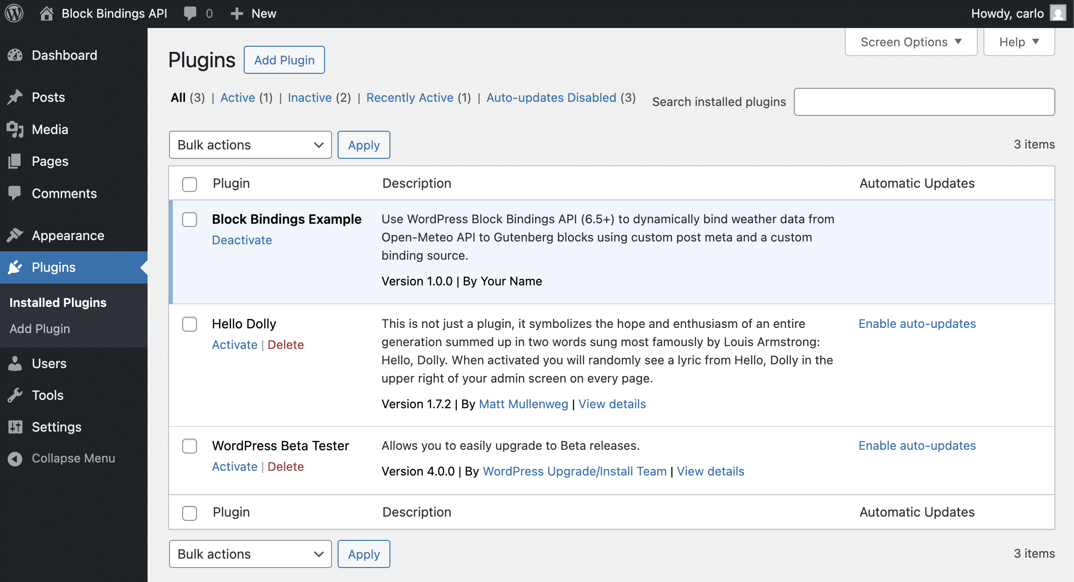
Task: Check the select-all plugins checkbox
Action: click(x=190, y=183)
